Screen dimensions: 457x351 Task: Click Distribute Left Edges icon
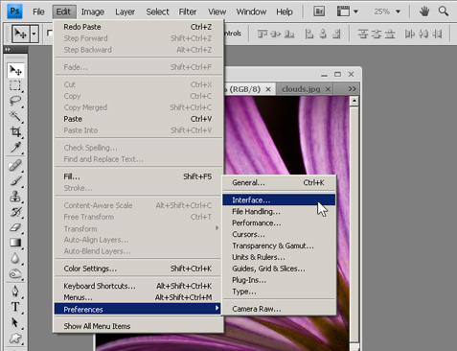pyautogui.click(x=409, y=34)
